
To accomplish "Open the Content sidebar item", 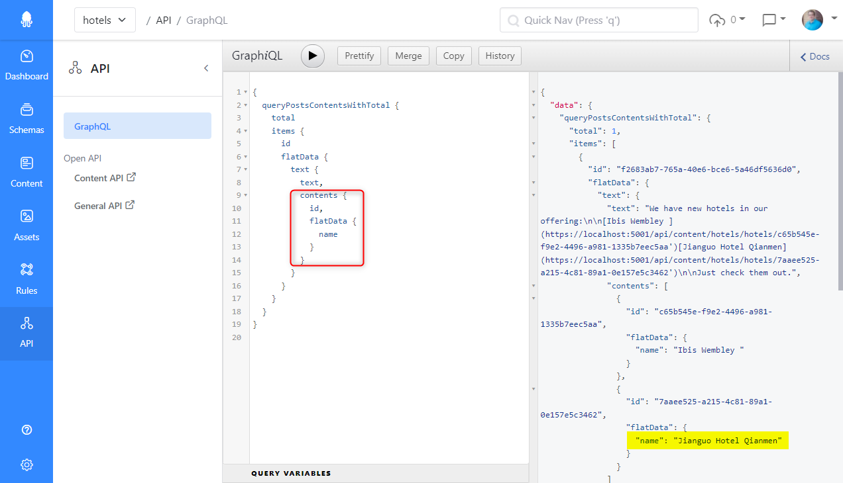I will pyautogui.click(x=27, y=173).
